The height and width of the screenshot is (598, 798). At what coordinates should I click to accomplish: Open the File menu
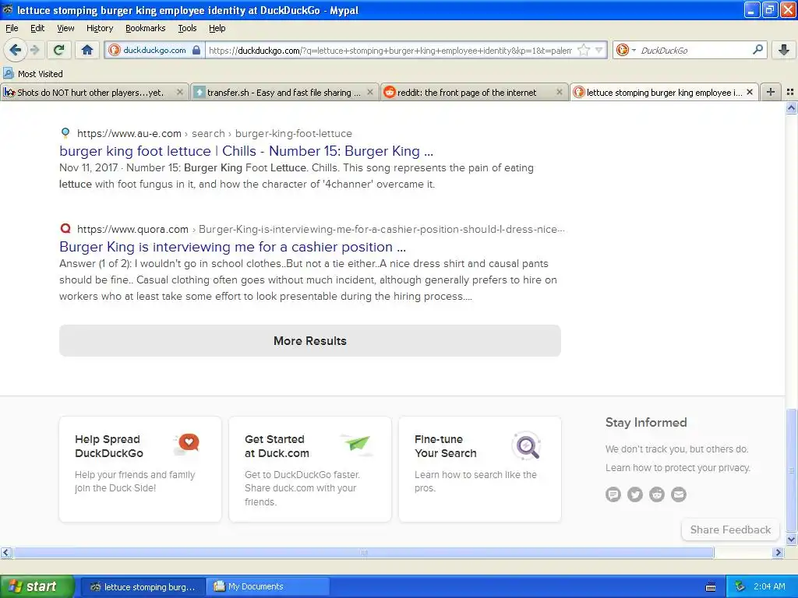[12, 28]
